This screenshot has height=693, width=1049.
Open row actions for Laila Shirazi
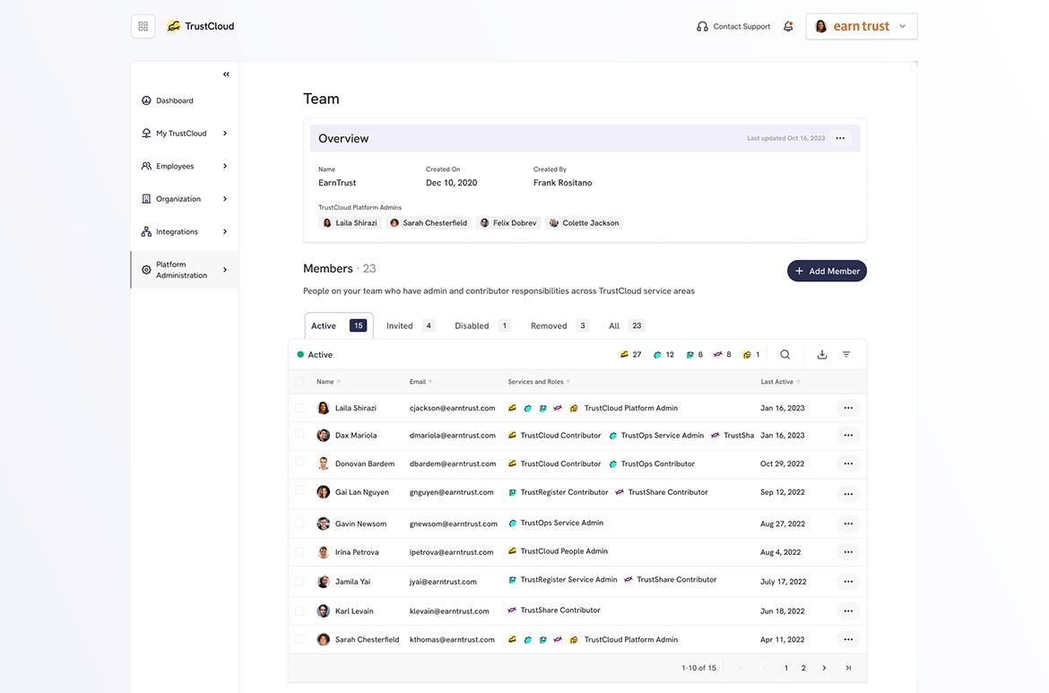click(848, 408)
